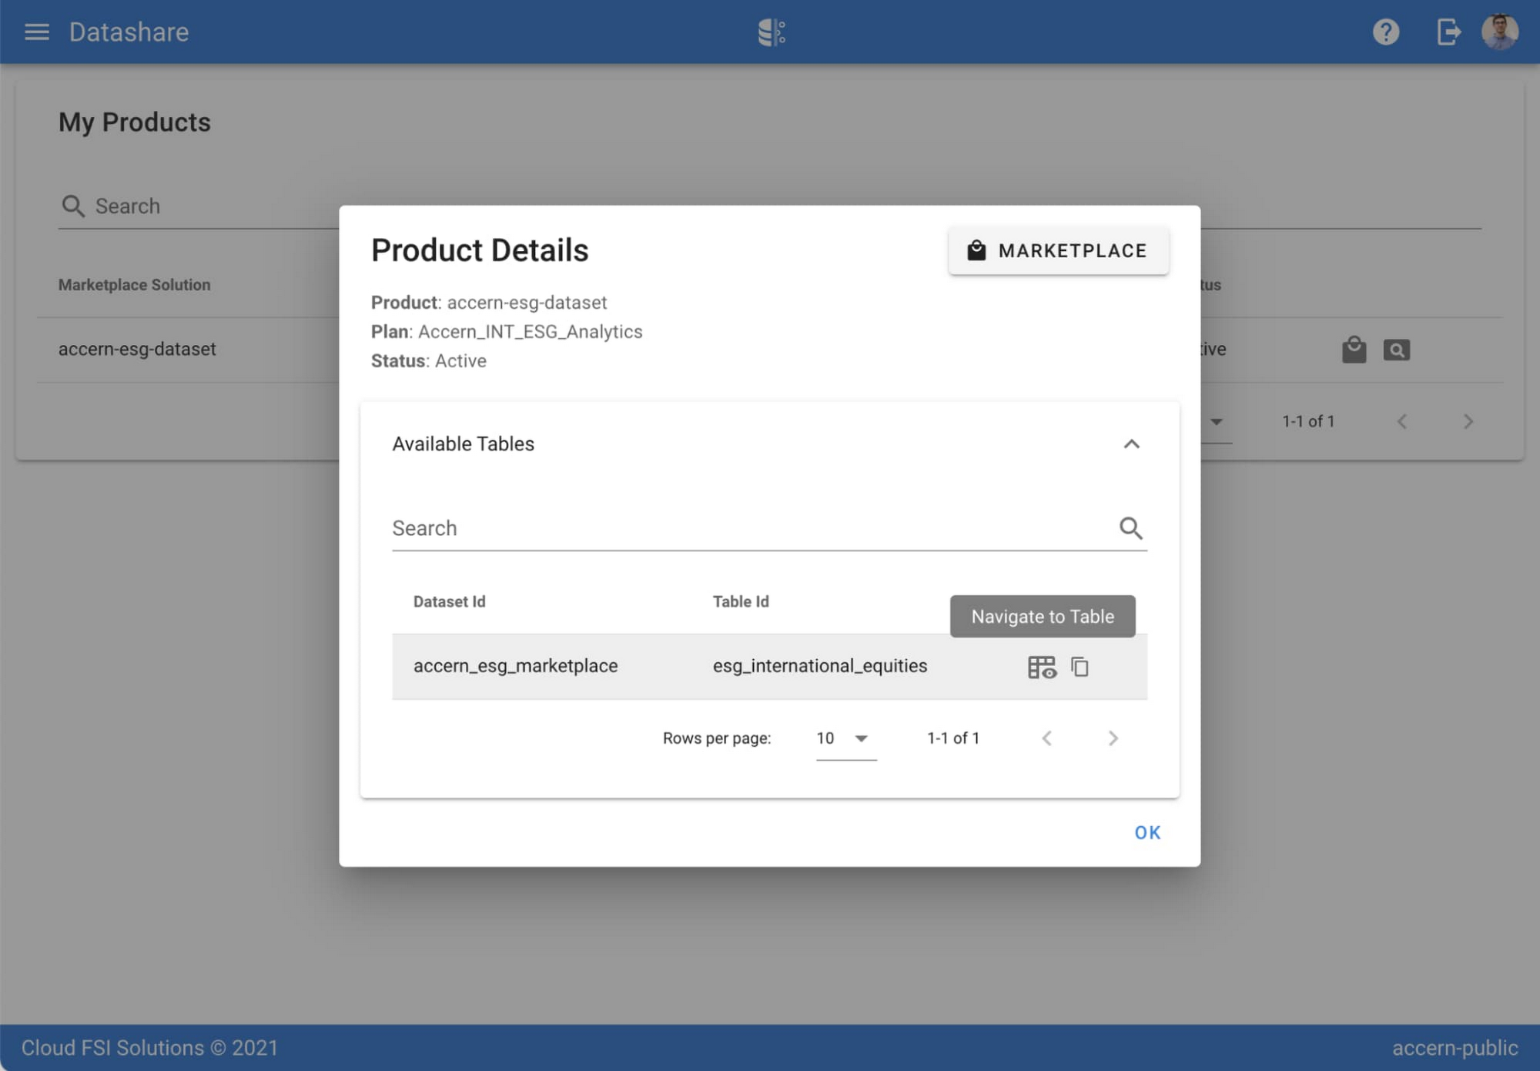This screenshot has height=1071, width=1540.
Task: Collapse the Available Tables section
Action: [1130, 444]
